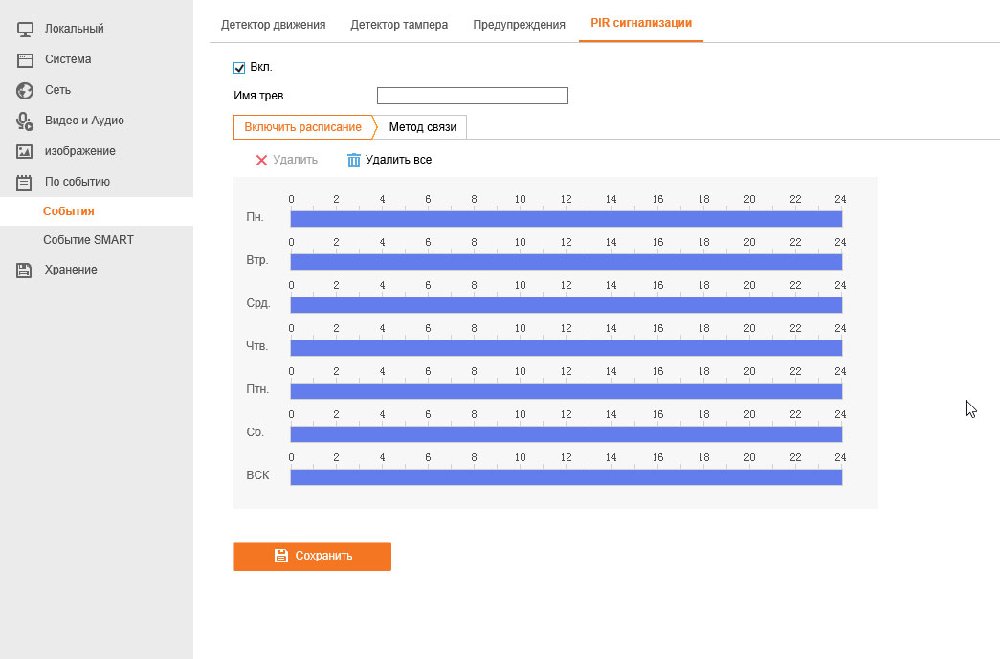Viewport: 1000px width, 659px height.
Task: Click the Удалить button with red X
Action: pyautogui.click(x=286, y=160)
